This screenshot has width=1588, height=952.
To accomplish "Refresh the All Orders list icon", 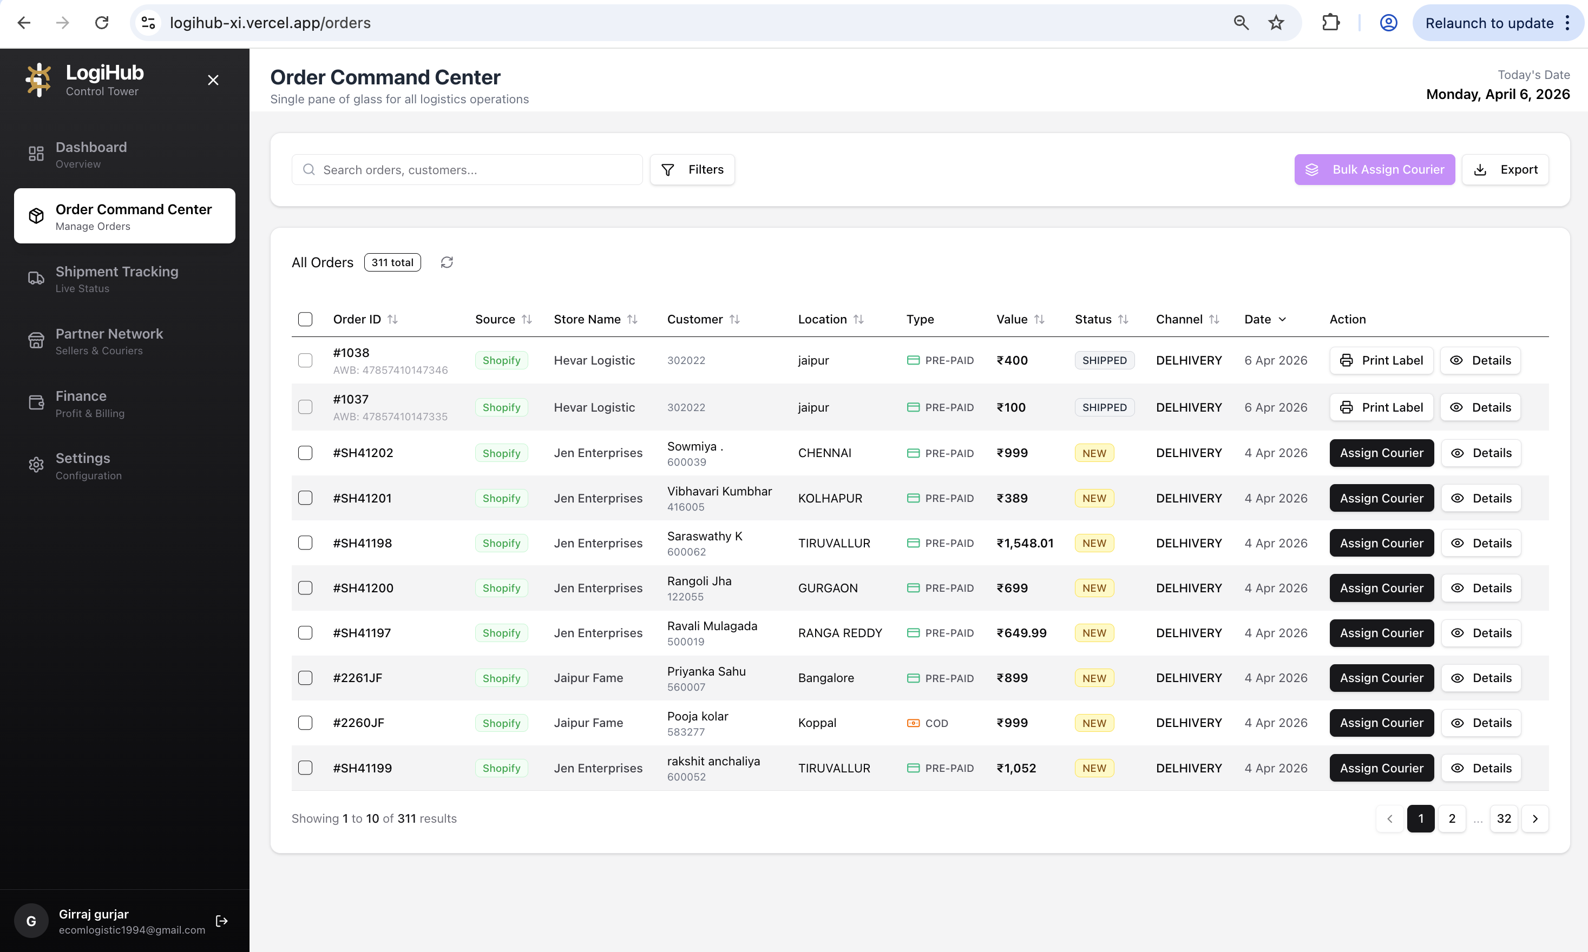I will pos(447,262).
